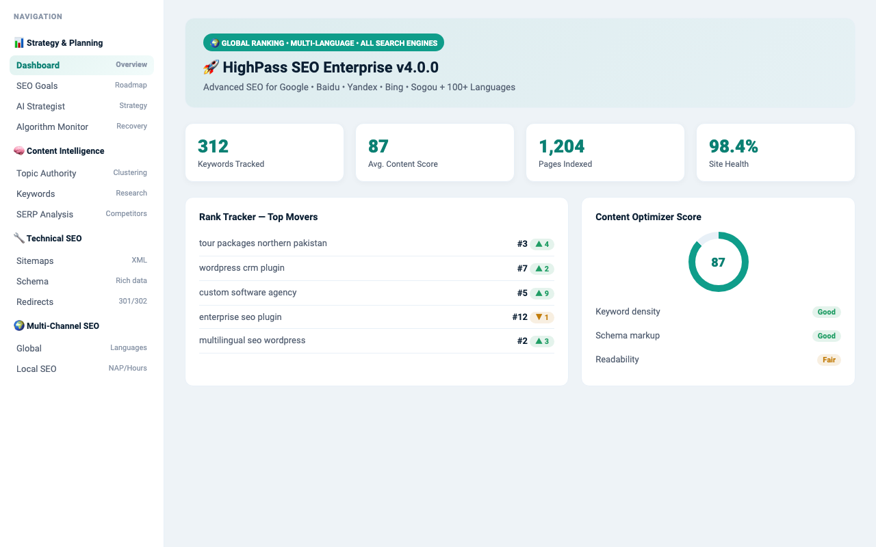
Task: Click rank '#2' for multilingual seo wordpress
Action: pyautogui.click(x=522, y=341)
